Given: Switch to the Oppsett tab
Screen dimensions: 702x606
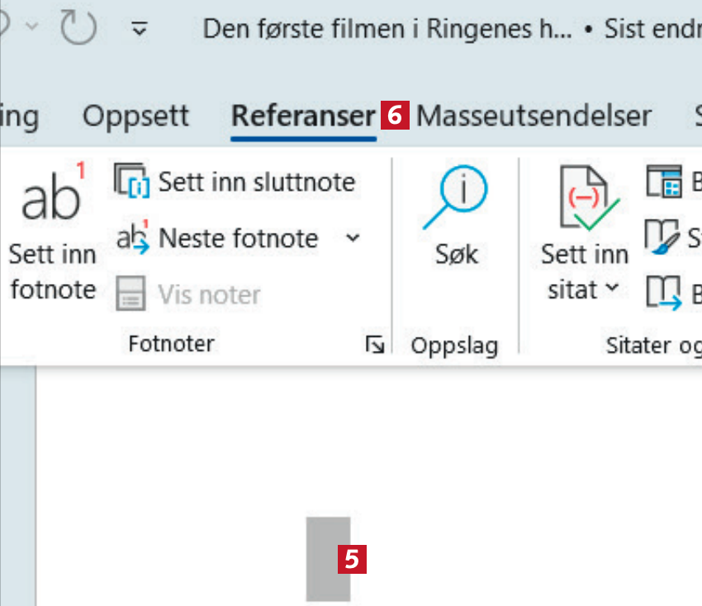Looking at the screenshot, I should 135,116.
